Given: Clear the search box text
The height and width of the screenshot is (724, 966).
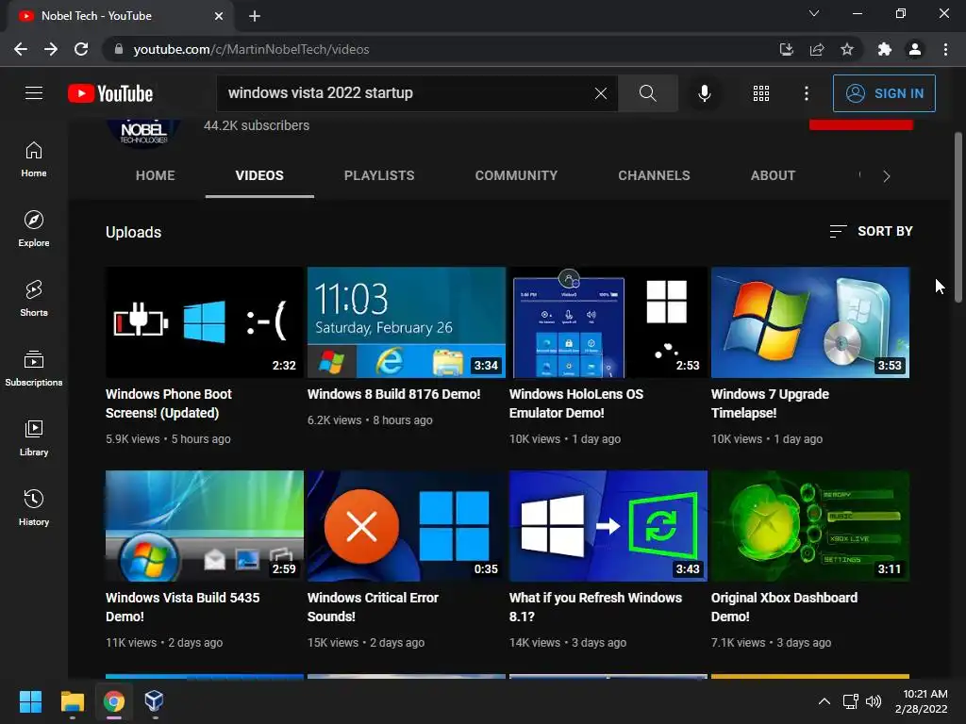Looking at the screenshot, I should pos(601,93).
